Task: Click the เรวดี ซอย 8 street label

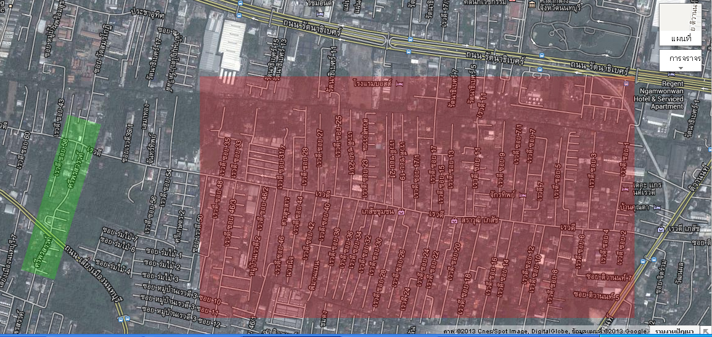Action: tap(553, 286)
